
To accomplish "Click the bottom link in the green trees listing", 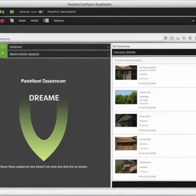I will [147, 107].
